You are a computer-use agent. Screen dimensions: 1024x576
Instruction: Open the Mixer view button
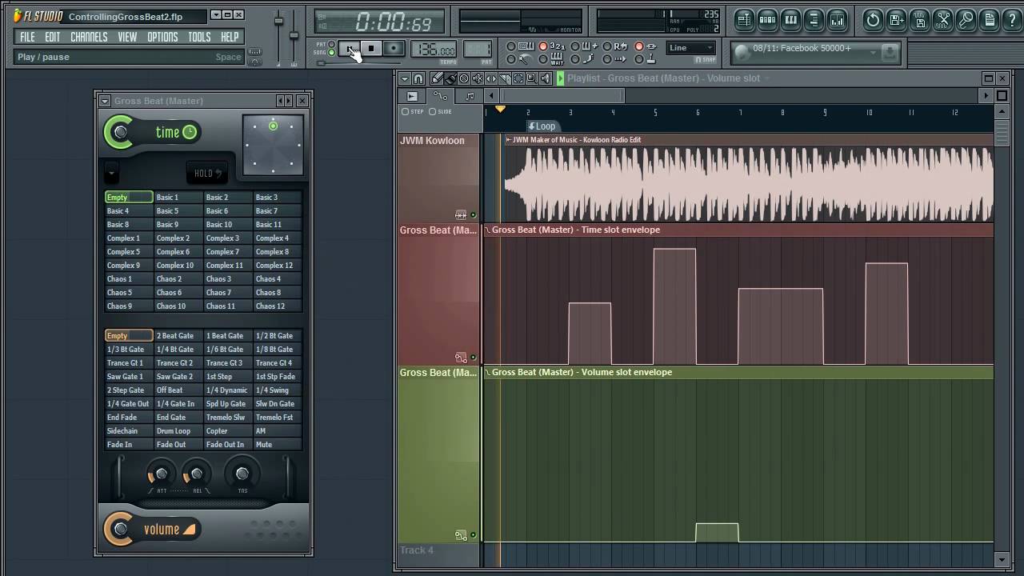(837, 19)
